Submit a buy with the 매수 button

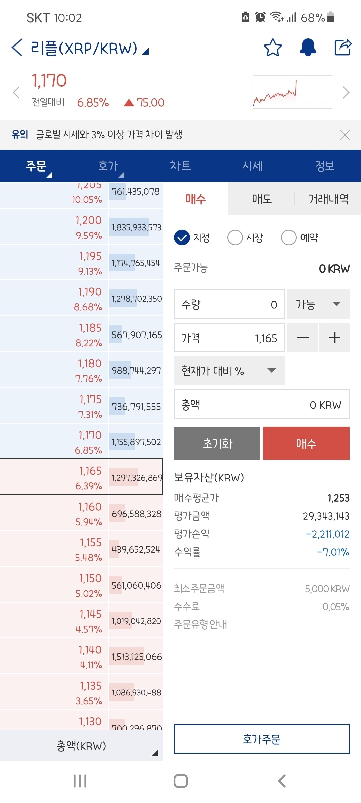[x=306, y=443]
